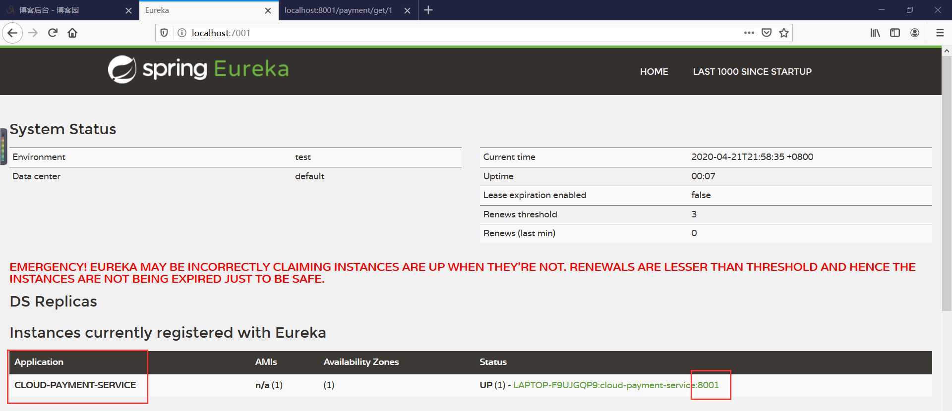The image size is (952, 411).
Task: Close the localhost:8001/payment/get/1 tab
Action: click(x=407, y=10)
